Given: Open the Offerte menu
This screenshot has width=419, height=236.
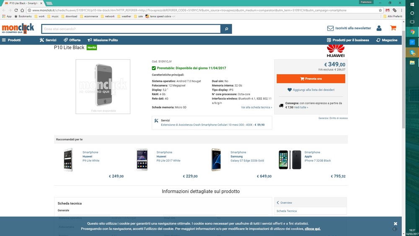Looking at the screenshot, I should (72, 40).
